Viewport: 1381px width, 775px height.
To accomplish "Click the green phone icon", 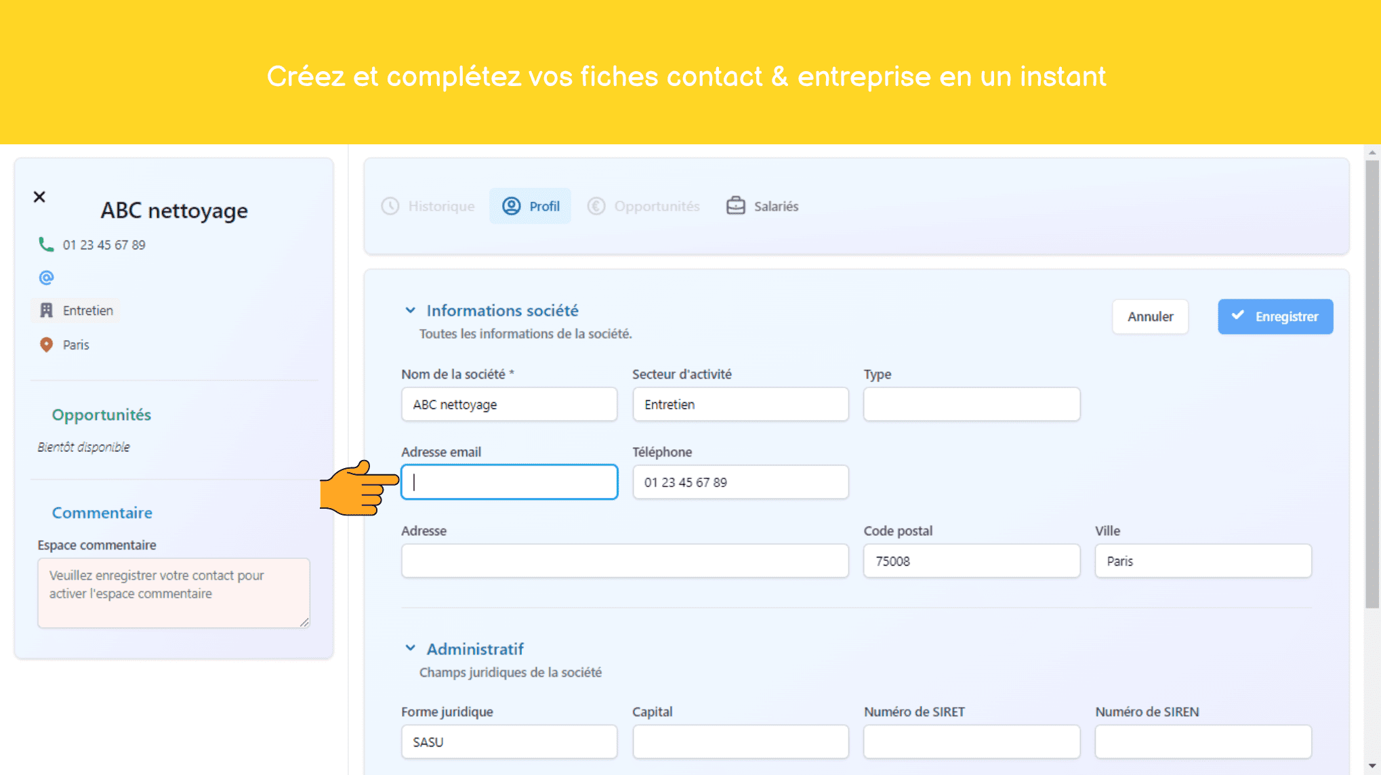I will coord(46,245).
